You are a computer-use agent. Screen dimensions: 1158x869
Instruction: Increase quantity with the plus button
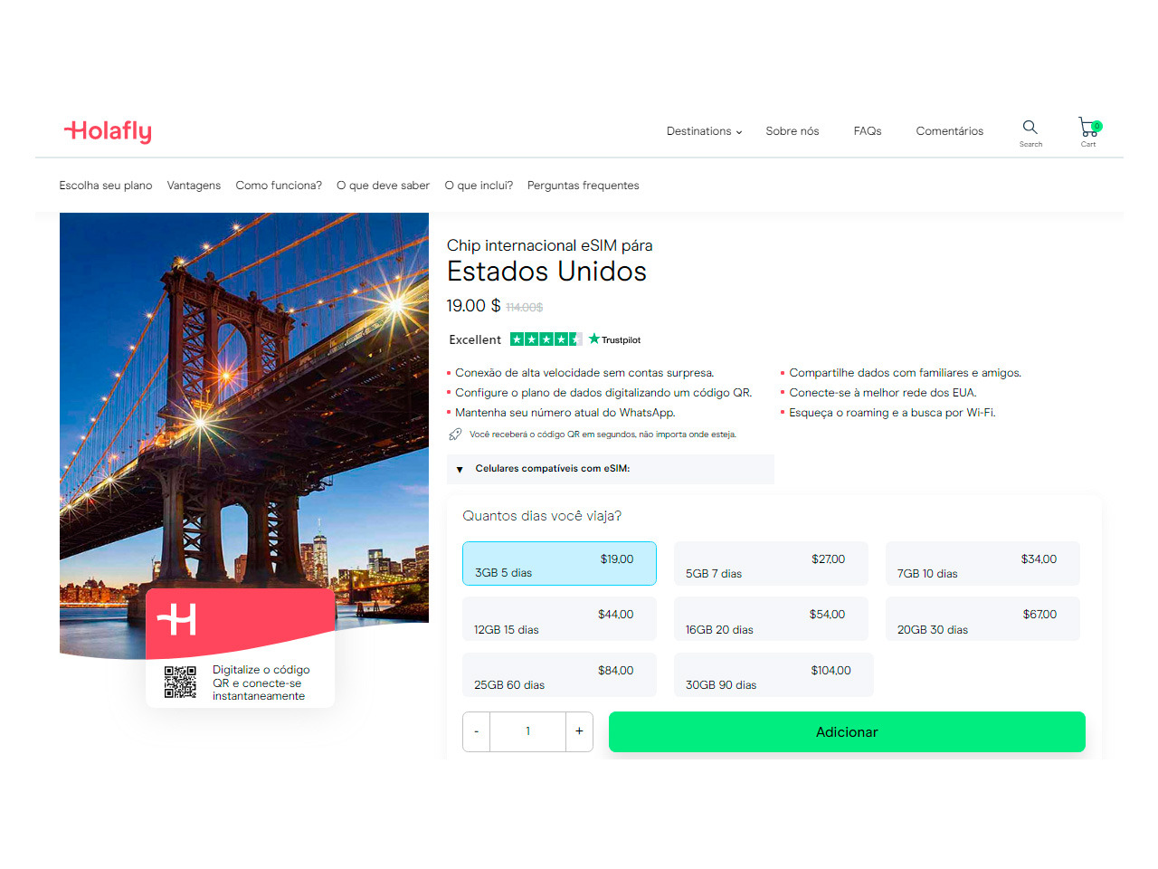point(579,731)
